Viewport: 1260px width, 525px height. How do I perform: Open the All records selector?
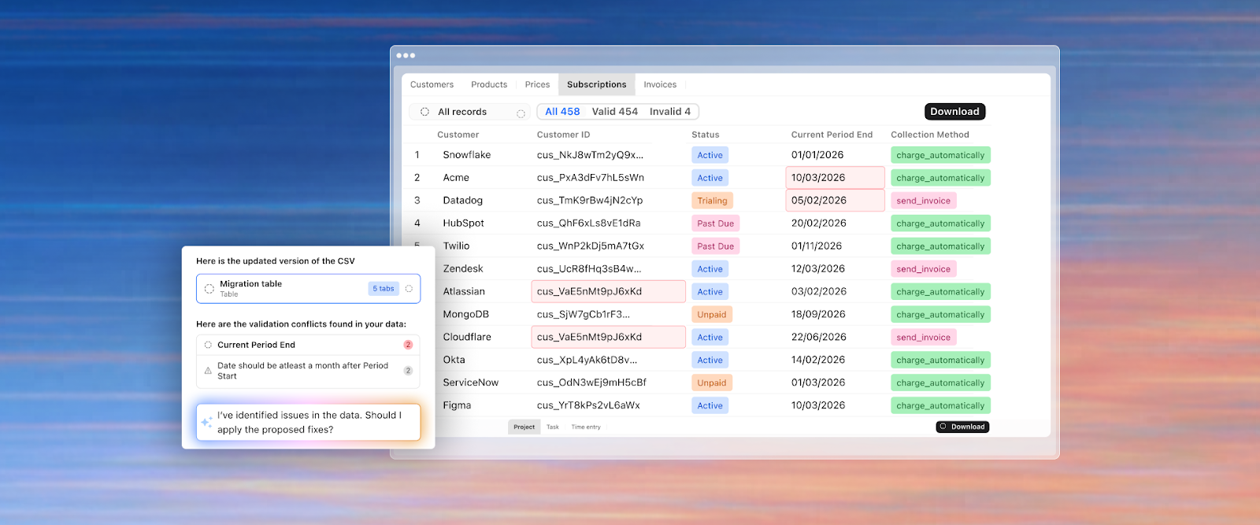click(x=469, y=112)
